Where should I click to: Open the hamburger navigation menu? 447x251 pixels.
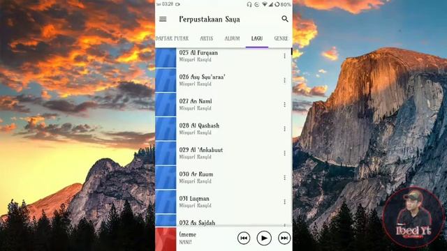pos(163,19)
